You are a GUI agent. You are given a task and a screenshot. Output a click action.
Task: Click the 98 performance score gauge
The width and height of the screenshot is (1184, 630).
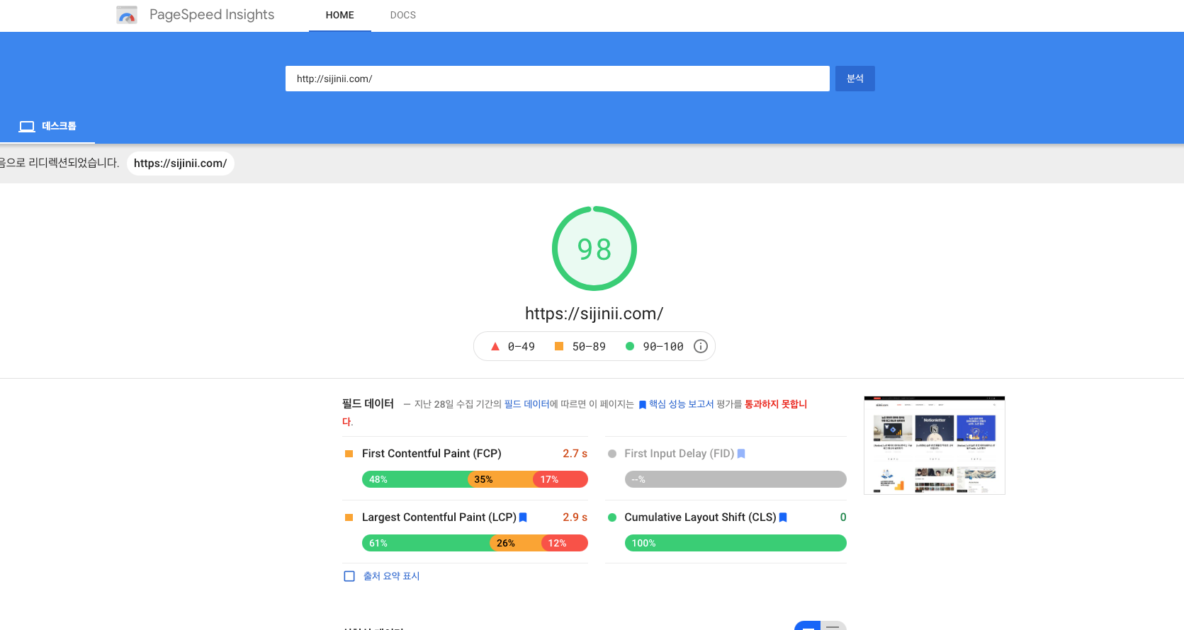[594, 248]
